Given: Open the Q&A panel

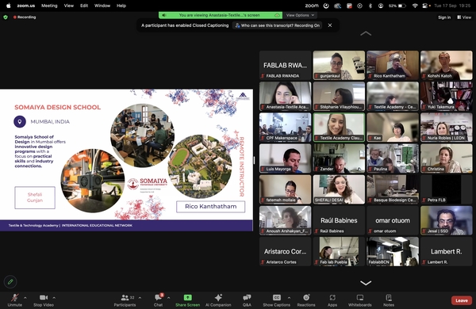Looking at the screenshot, I should pyautogui.click(x=247, y=300).
